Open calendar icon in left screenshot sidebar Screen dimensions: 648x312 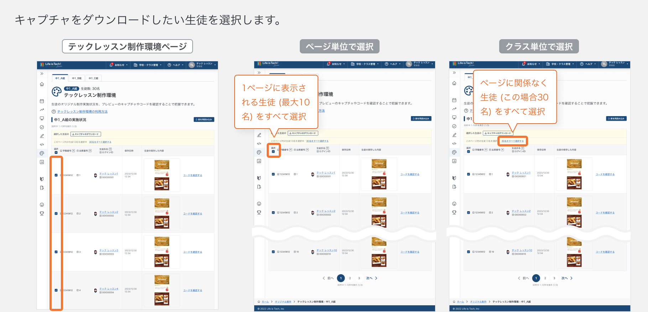click(42, 101)
